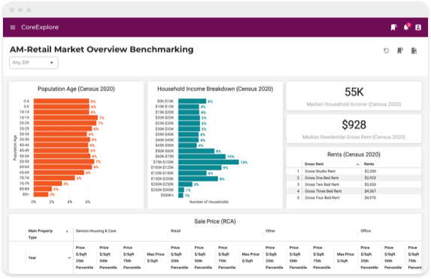Select the Gross Four Bed Rent row

click(354, 197)
